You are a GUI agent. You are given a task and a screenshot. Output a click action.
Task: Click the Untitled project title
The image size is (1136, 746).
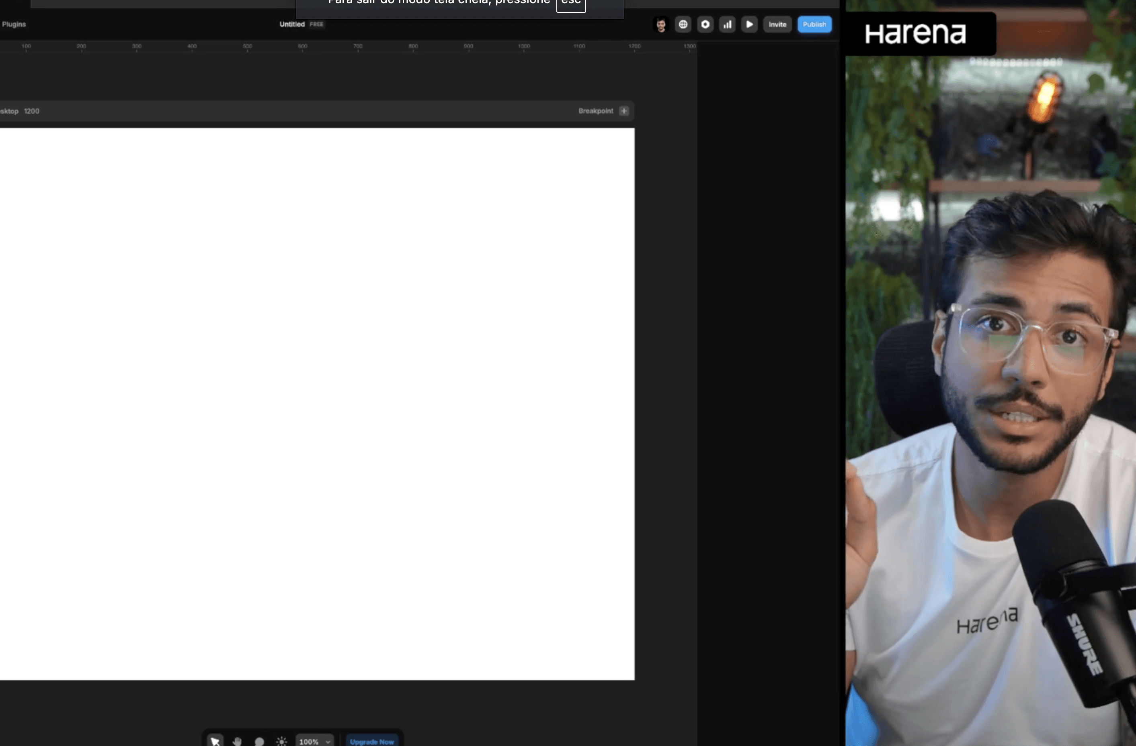(x=291, y=24)
